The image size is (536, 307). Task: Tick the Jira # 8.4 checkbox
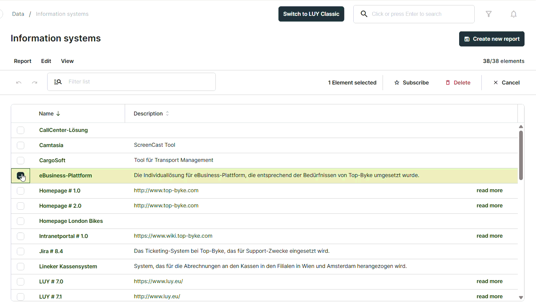tap(21, 251)
